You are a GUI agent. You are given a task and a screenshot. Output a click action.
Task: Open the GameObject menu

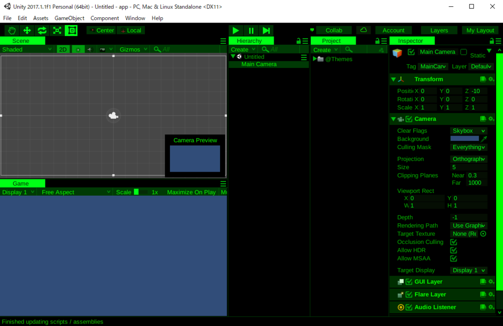pos(69,18)
